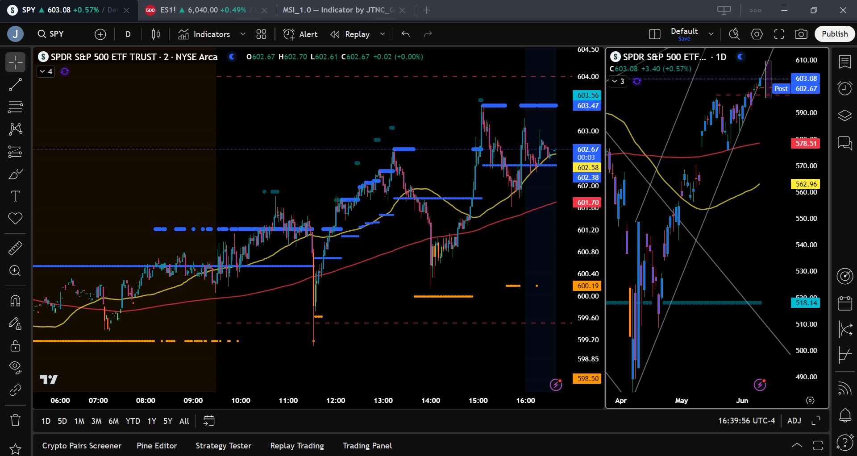Expand the bottom panel with chevron up
857x456 pixels.
(x=797, y=445)
